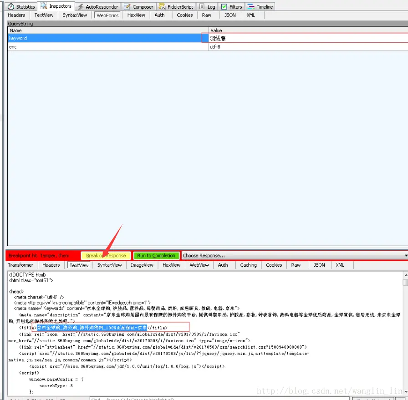The width and height of the screenshot is (408, 400).
Task: Select response Raw tab
Action: pyautogui.click(x=296, y=265)
